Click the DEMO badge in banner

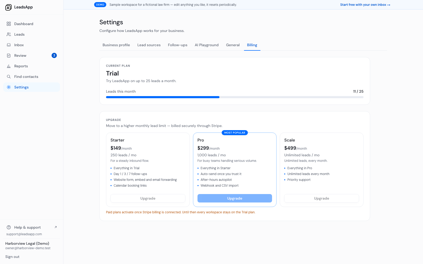100,5
